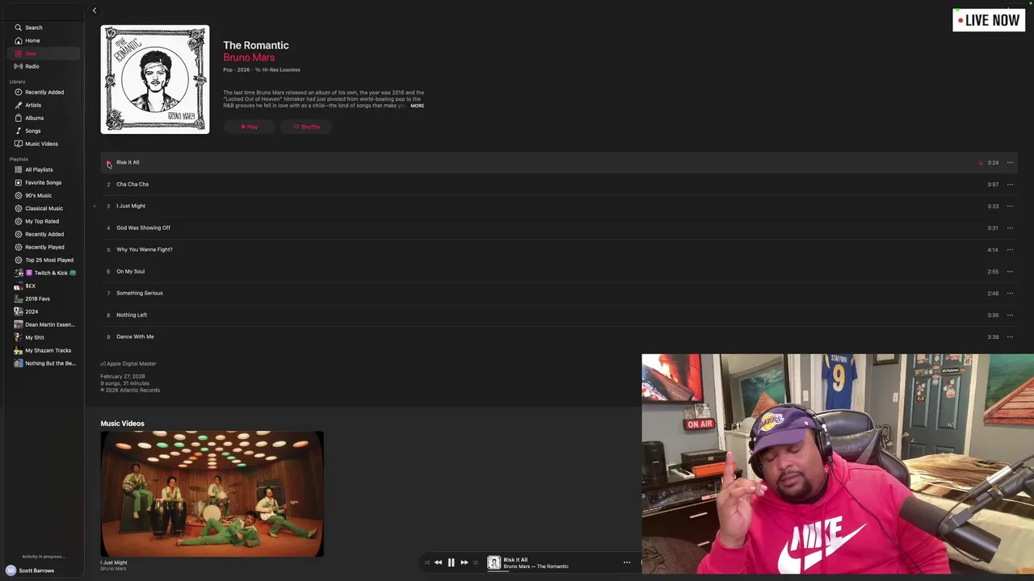
Task: Toggle repeat in the playback bar
Action: point(476,562)
